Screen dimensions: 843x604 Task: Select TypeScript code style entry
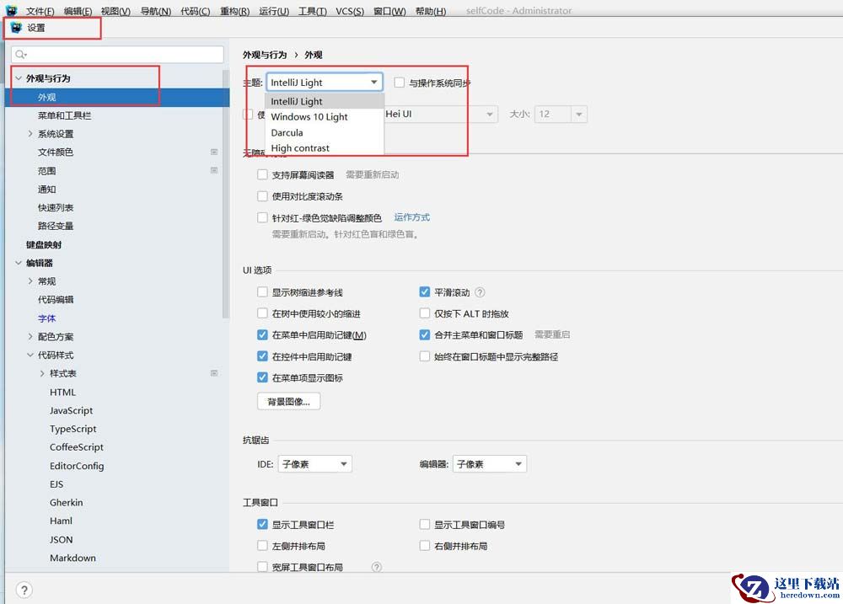click(73, 429)
